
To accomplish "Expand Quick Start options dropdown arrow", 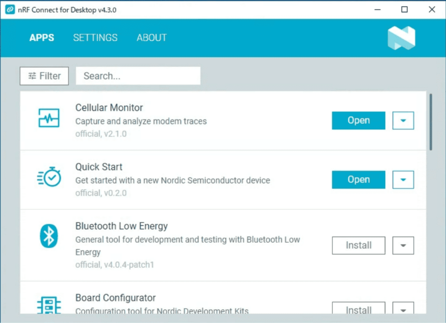I will 403,180.
